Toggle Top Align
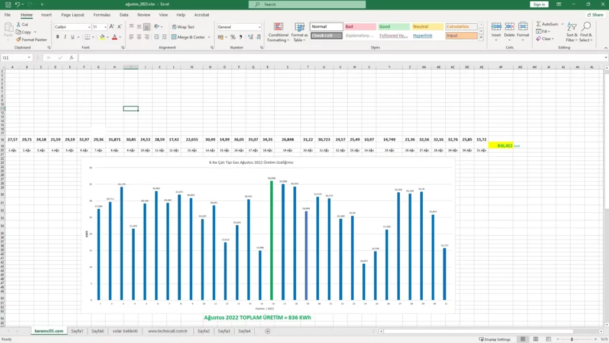This screenshot has width=609, height=343. click(x=131, y=27)
